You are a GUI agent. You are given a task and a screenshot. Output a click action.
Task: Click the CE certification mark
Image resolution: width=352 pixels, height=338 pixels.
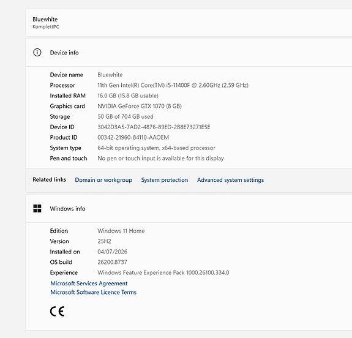click(x=58, y=311)
